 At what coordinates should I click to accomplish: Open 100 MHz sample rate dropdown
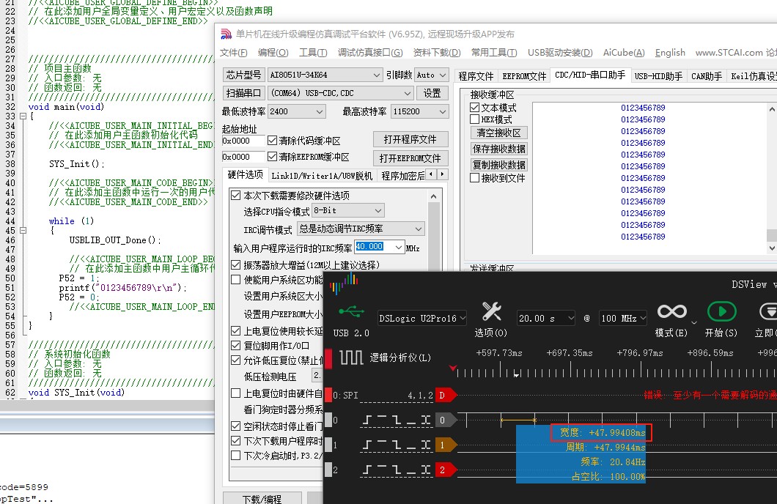(623, 319)
